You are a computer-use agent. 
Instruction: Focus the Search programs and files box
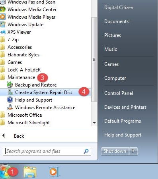47,151
